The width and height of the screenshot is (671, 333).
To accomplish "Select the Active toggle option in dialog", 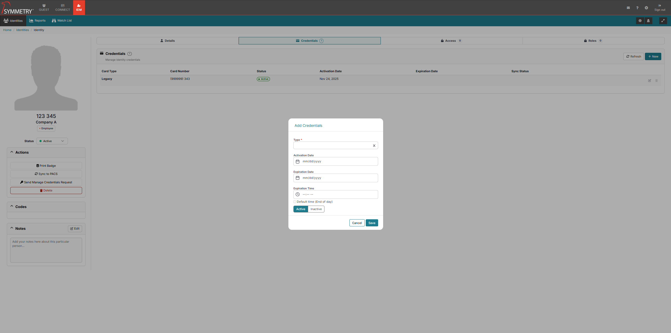I will [301, 209].
